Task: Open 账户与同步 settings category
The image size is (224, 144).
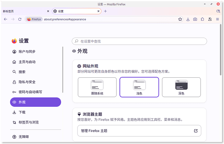Action: 35,51
